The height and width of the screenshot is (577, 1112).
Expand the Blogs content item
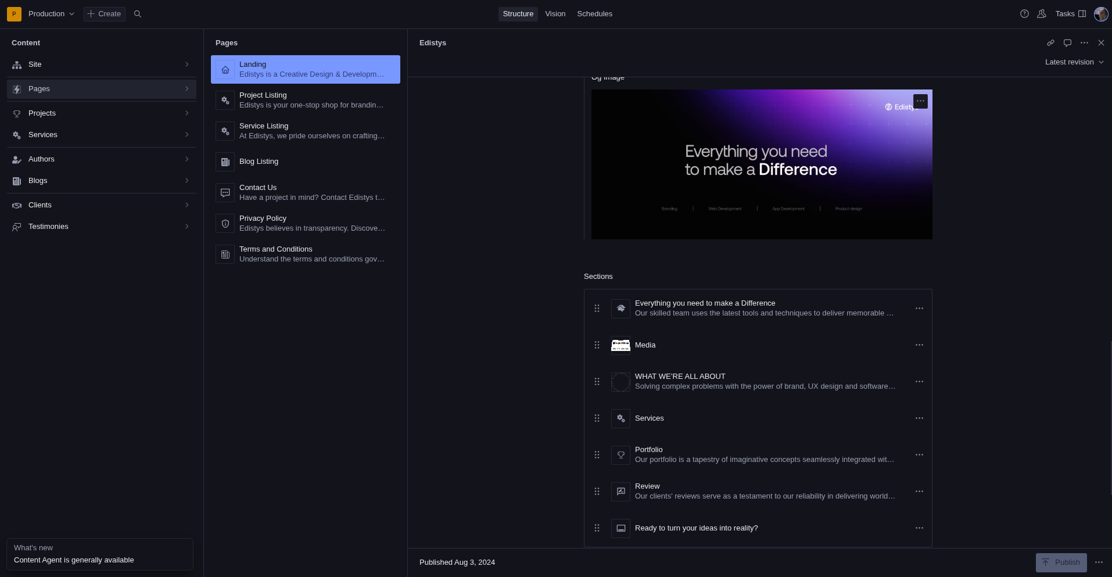click(102, 181)
